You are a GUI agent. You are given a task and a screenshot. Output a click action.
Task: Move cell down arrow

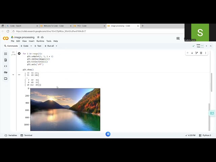click(x=192, y=53)
